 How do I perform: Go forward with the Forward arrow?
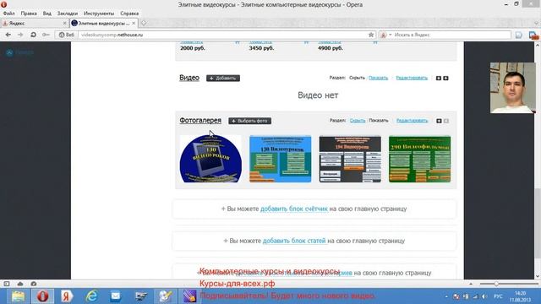[20, 35]
